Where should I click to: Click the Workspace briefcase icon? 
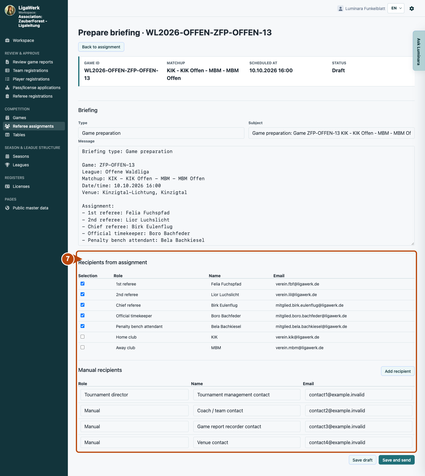7,40
